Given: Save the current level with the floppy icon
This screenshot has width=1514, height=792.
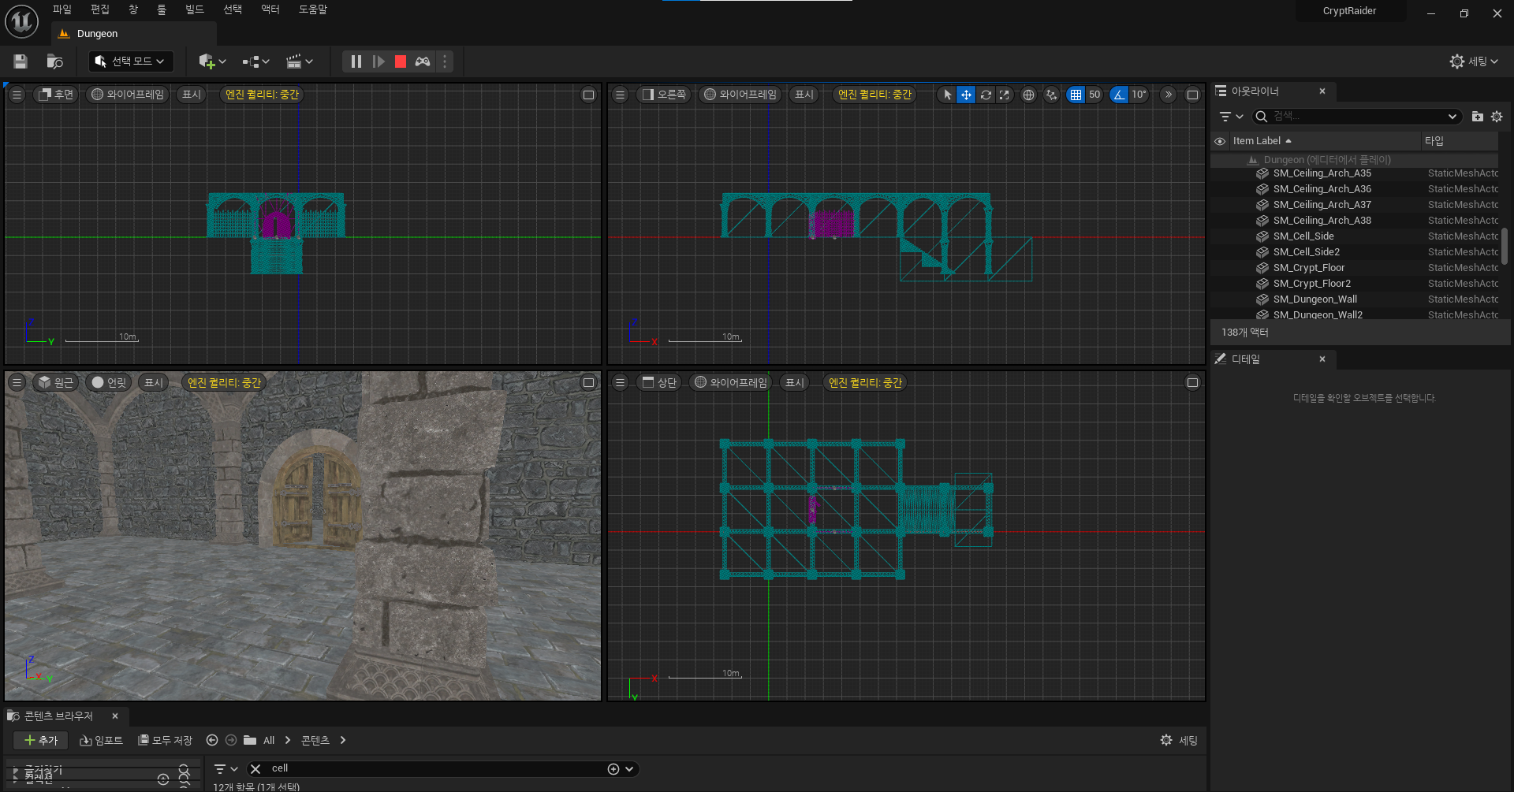Looking at the screenshot, I should [x=21, y=61].
